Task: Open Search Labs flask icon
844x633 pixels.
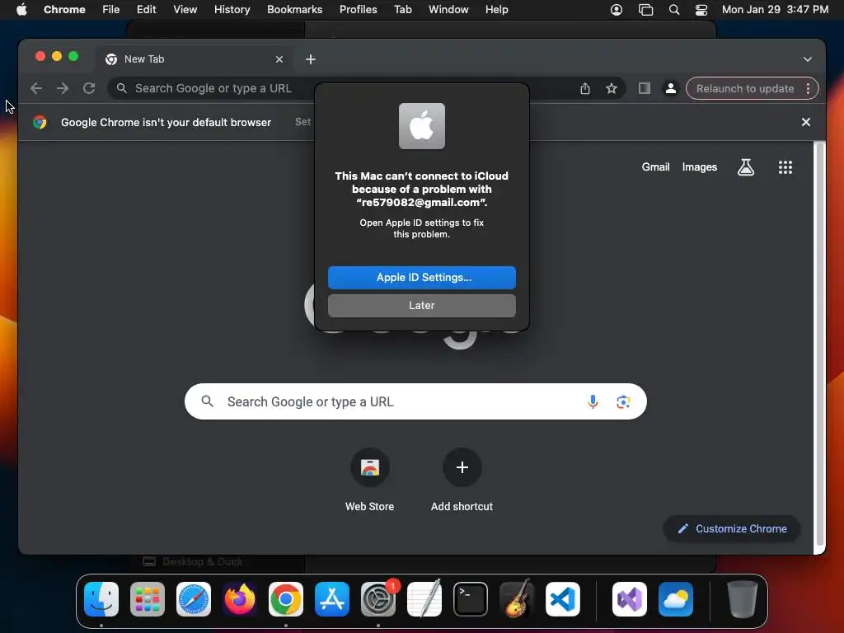Action: (745, 166)
